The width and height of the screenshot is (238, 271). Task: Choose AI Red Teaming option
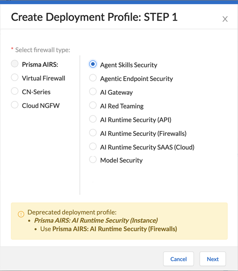click(x=93, y=105)
